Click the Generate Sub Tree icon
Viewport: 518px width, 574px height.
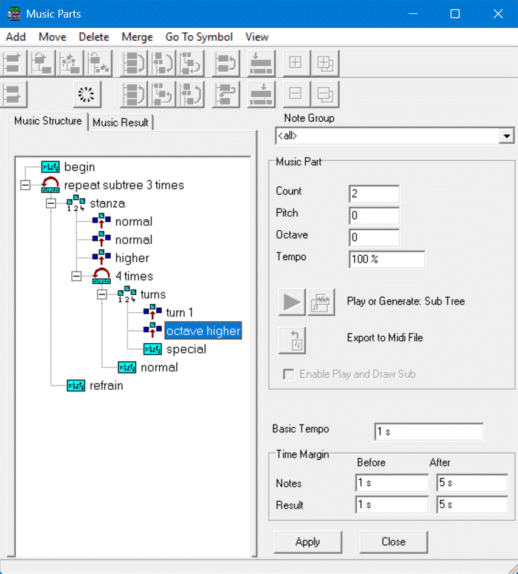point(322,302)
